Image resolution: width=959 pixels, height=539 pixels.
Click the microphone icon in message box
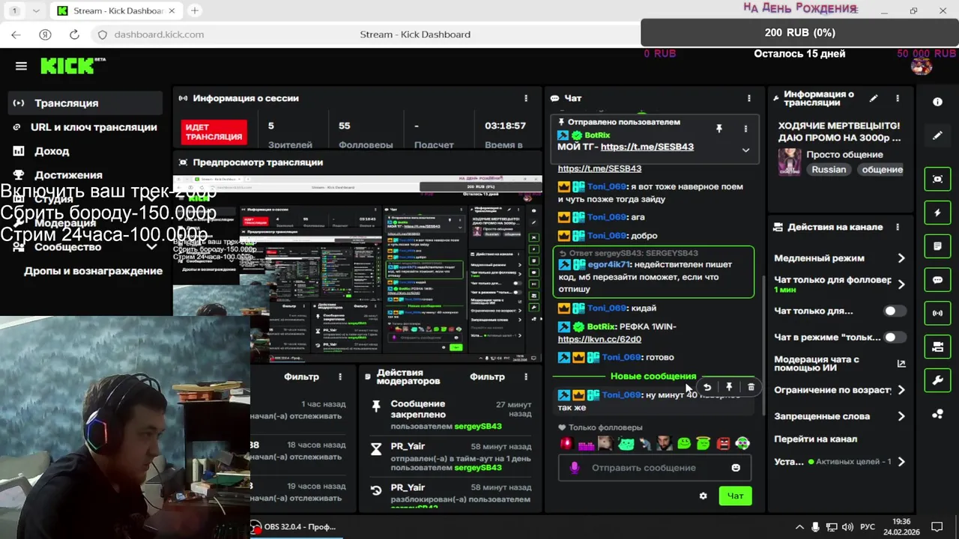(x=575, y=468)
